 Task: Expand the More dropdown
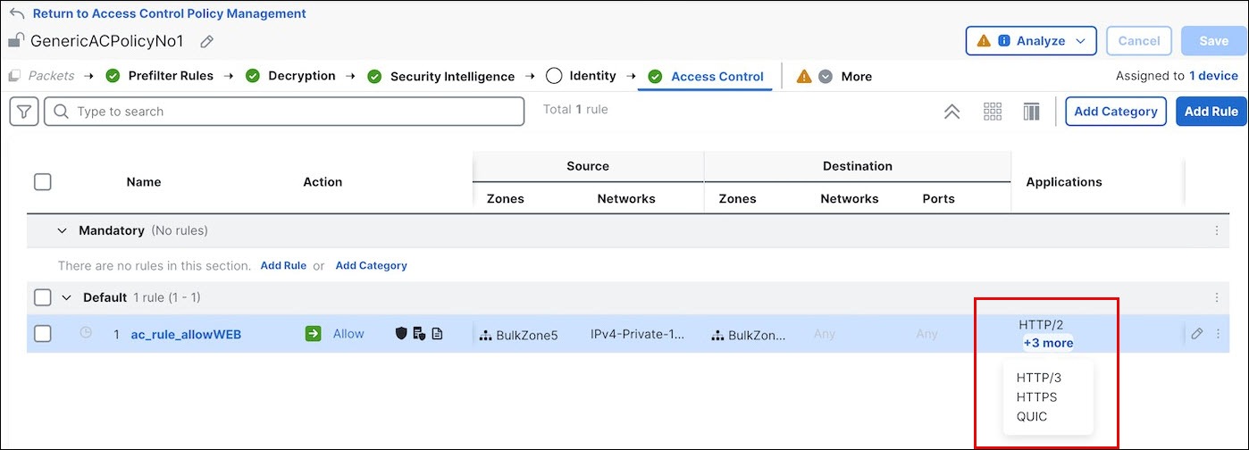[x=826, y=77]
